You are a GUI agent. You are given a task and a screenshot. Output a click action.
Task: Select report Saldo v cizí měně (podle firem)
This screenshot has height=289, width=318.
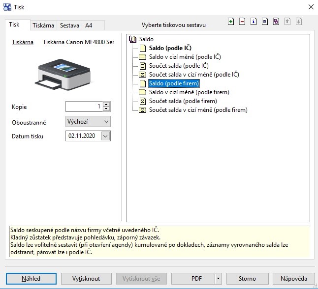click(189, 92)
